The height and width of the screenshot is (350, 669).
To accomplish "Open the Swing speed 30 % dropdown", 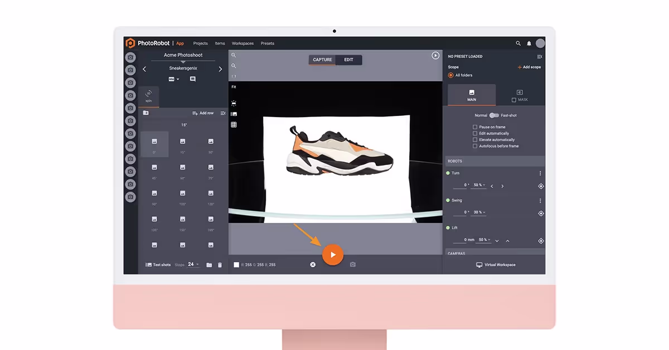I will coord(479,212).
